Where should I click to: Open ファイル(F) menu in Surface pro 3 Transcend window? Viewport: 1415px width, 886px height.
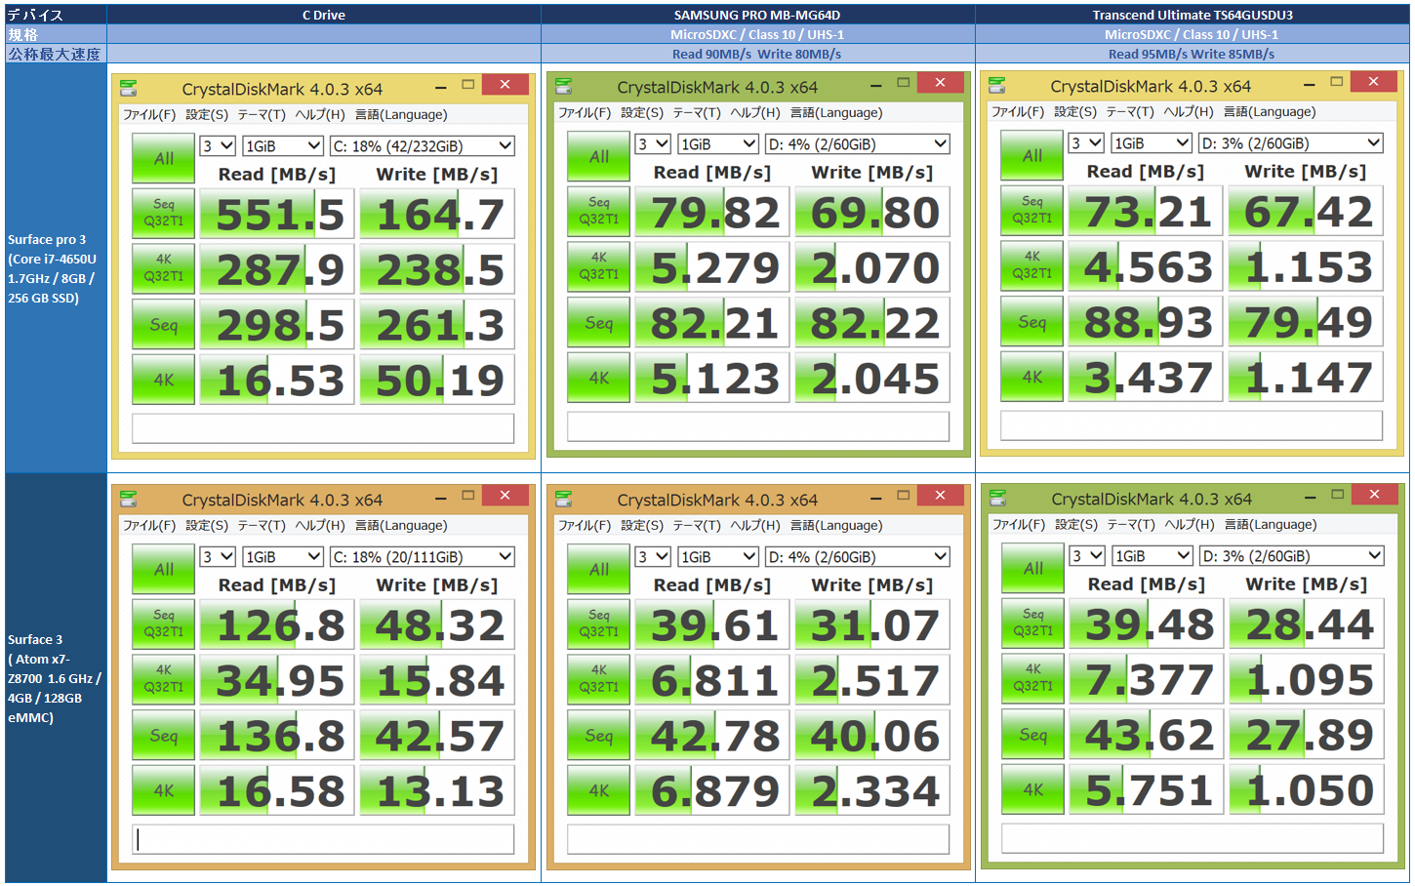1018,111
